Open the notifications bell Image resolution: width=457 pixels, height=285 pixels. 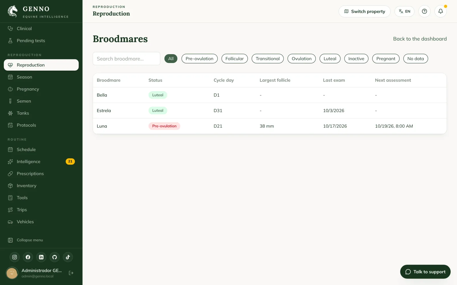pos(441,11)
